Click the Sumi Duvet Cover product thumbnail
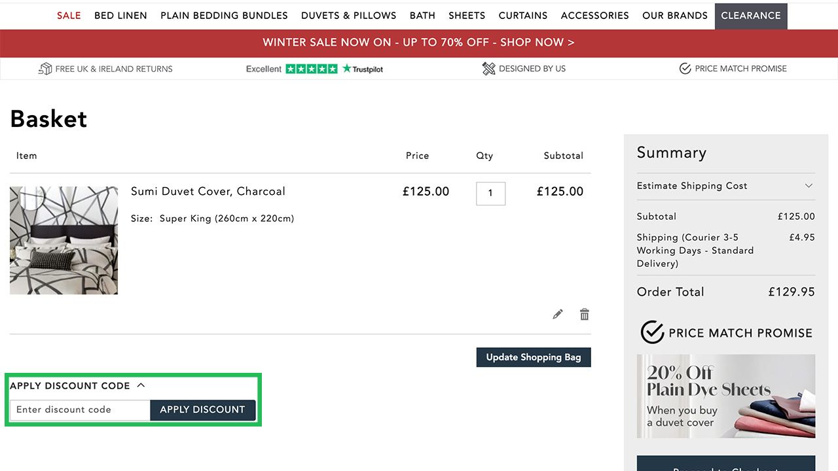Screen dimensions: 838x471 [64, 240]
